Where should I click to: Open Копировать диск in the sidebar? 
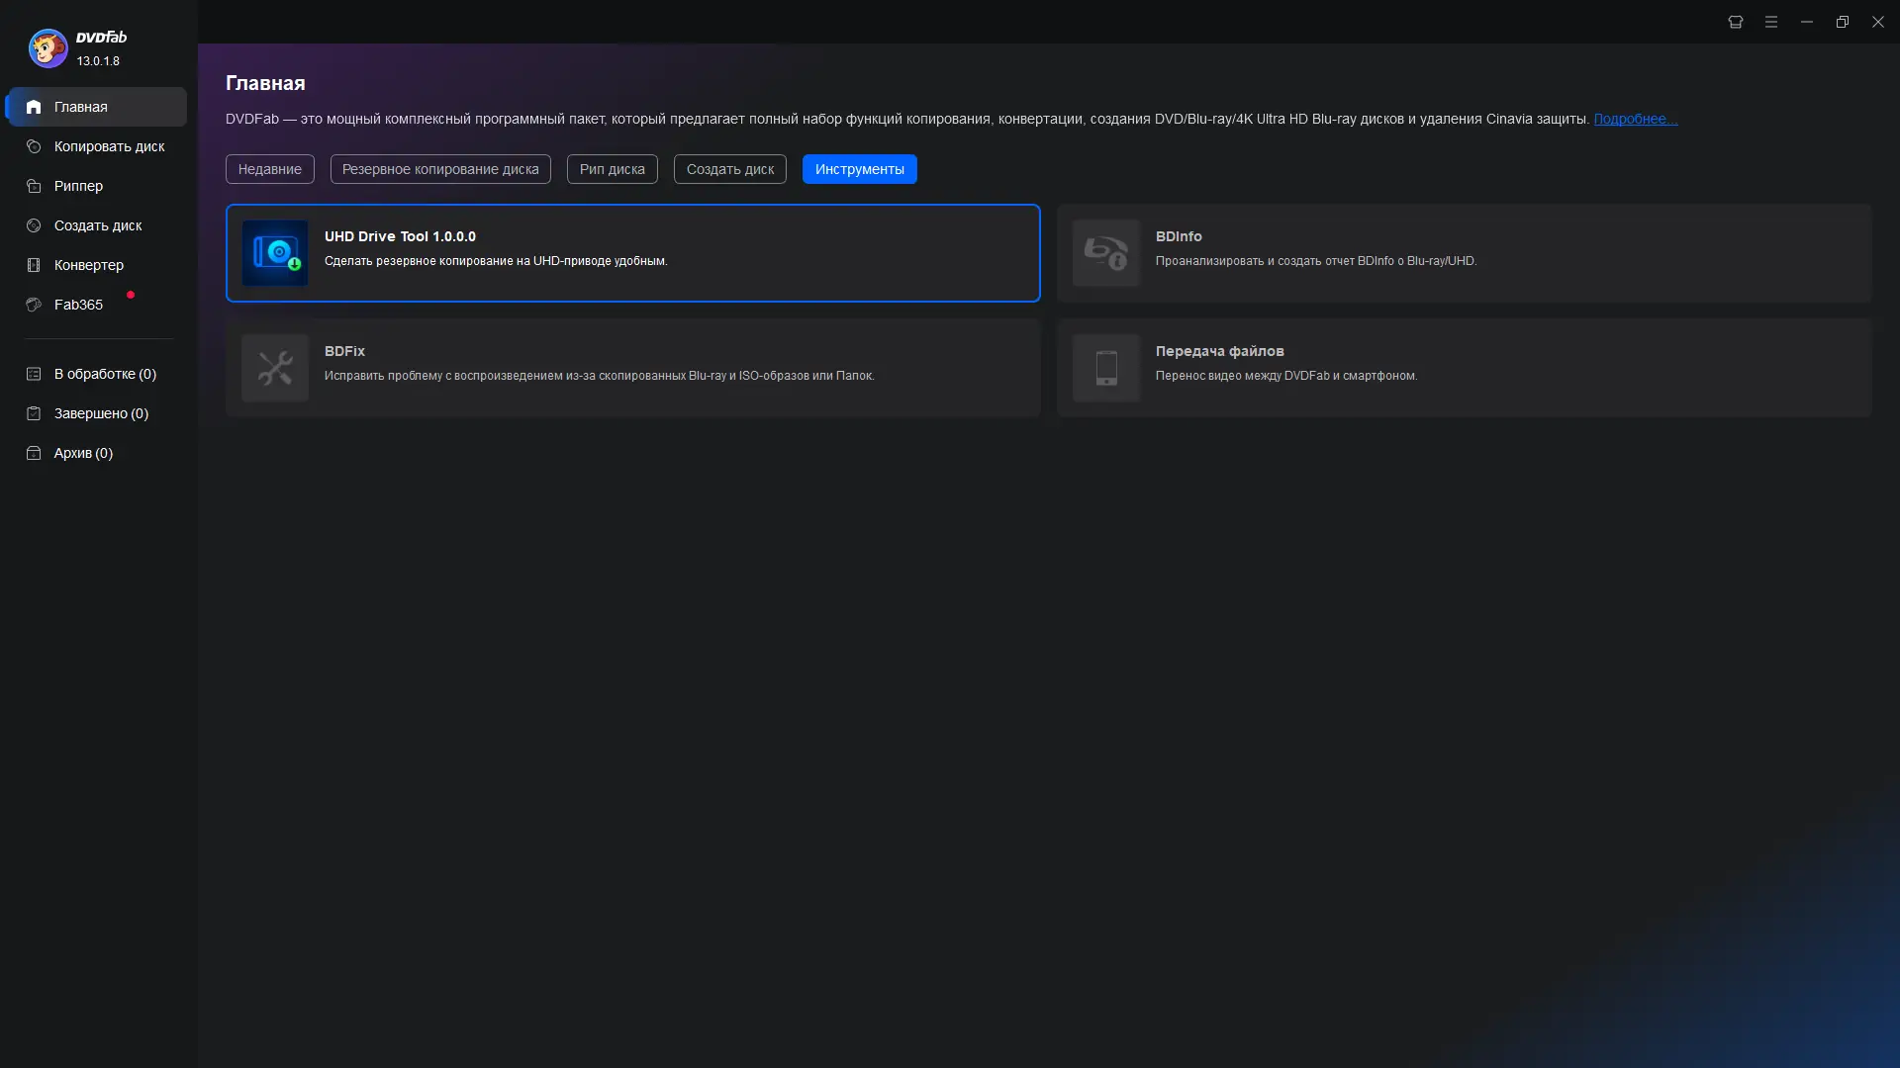coord(109,146)
